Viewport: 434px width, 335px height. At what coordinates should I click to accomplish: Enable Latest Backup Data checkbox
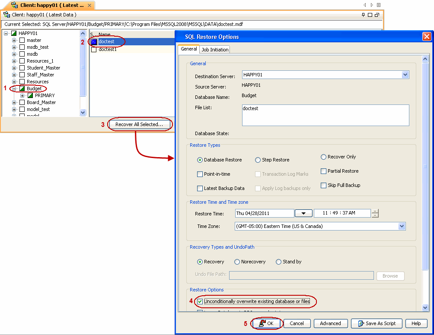[x=200, y=189]
